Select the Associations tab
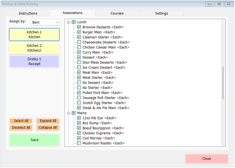235x168 pixels. click(x=72, y=13)
